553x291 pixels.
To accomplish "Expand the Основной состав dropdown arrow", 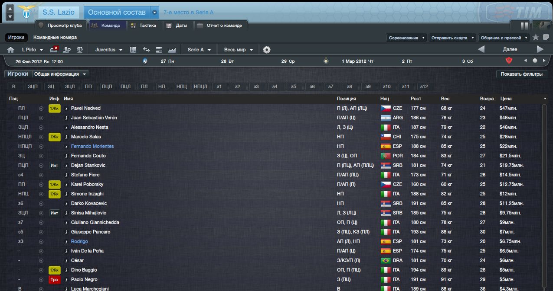I will point(155,13).
